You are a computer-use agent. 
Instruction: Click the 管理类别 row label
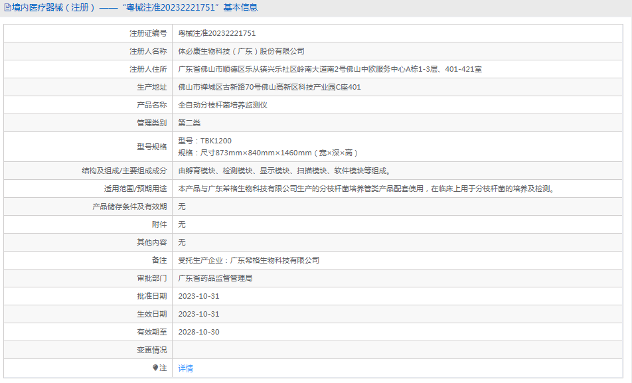151,123
